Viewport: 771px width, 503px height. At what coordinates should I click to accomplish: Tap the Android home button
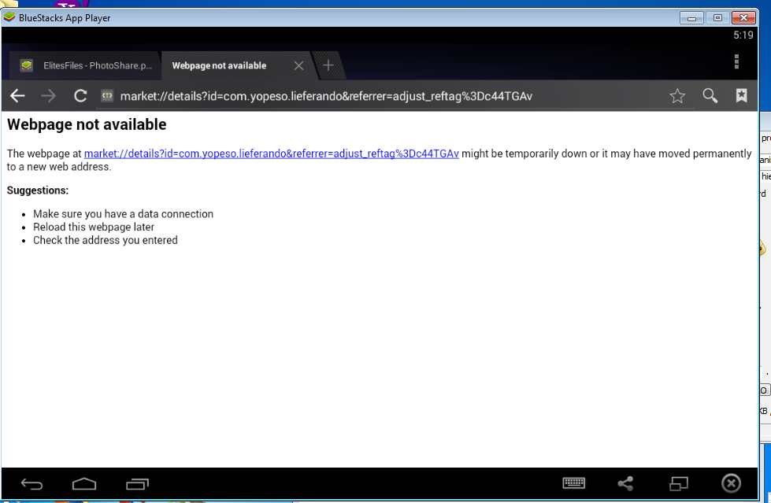tap(84, 484)
